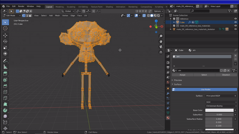Click the Extrude Region tool

(5, 73)
